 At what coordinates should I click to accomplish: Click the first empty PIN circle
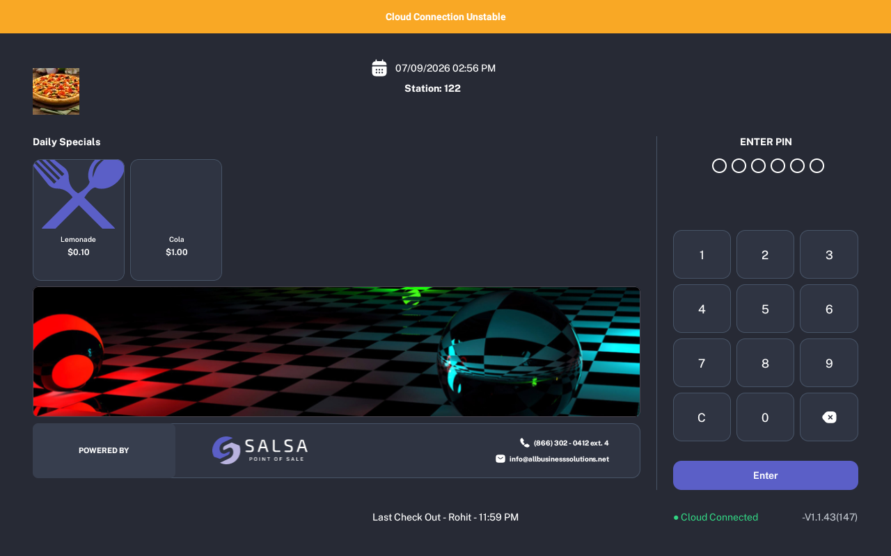[720, 165]
